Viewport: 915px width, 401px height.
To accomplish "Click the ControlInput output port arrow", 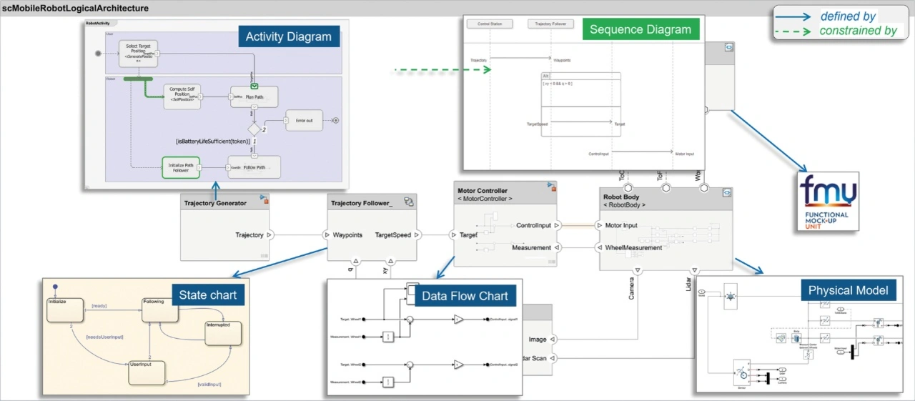I will point(557,225).
